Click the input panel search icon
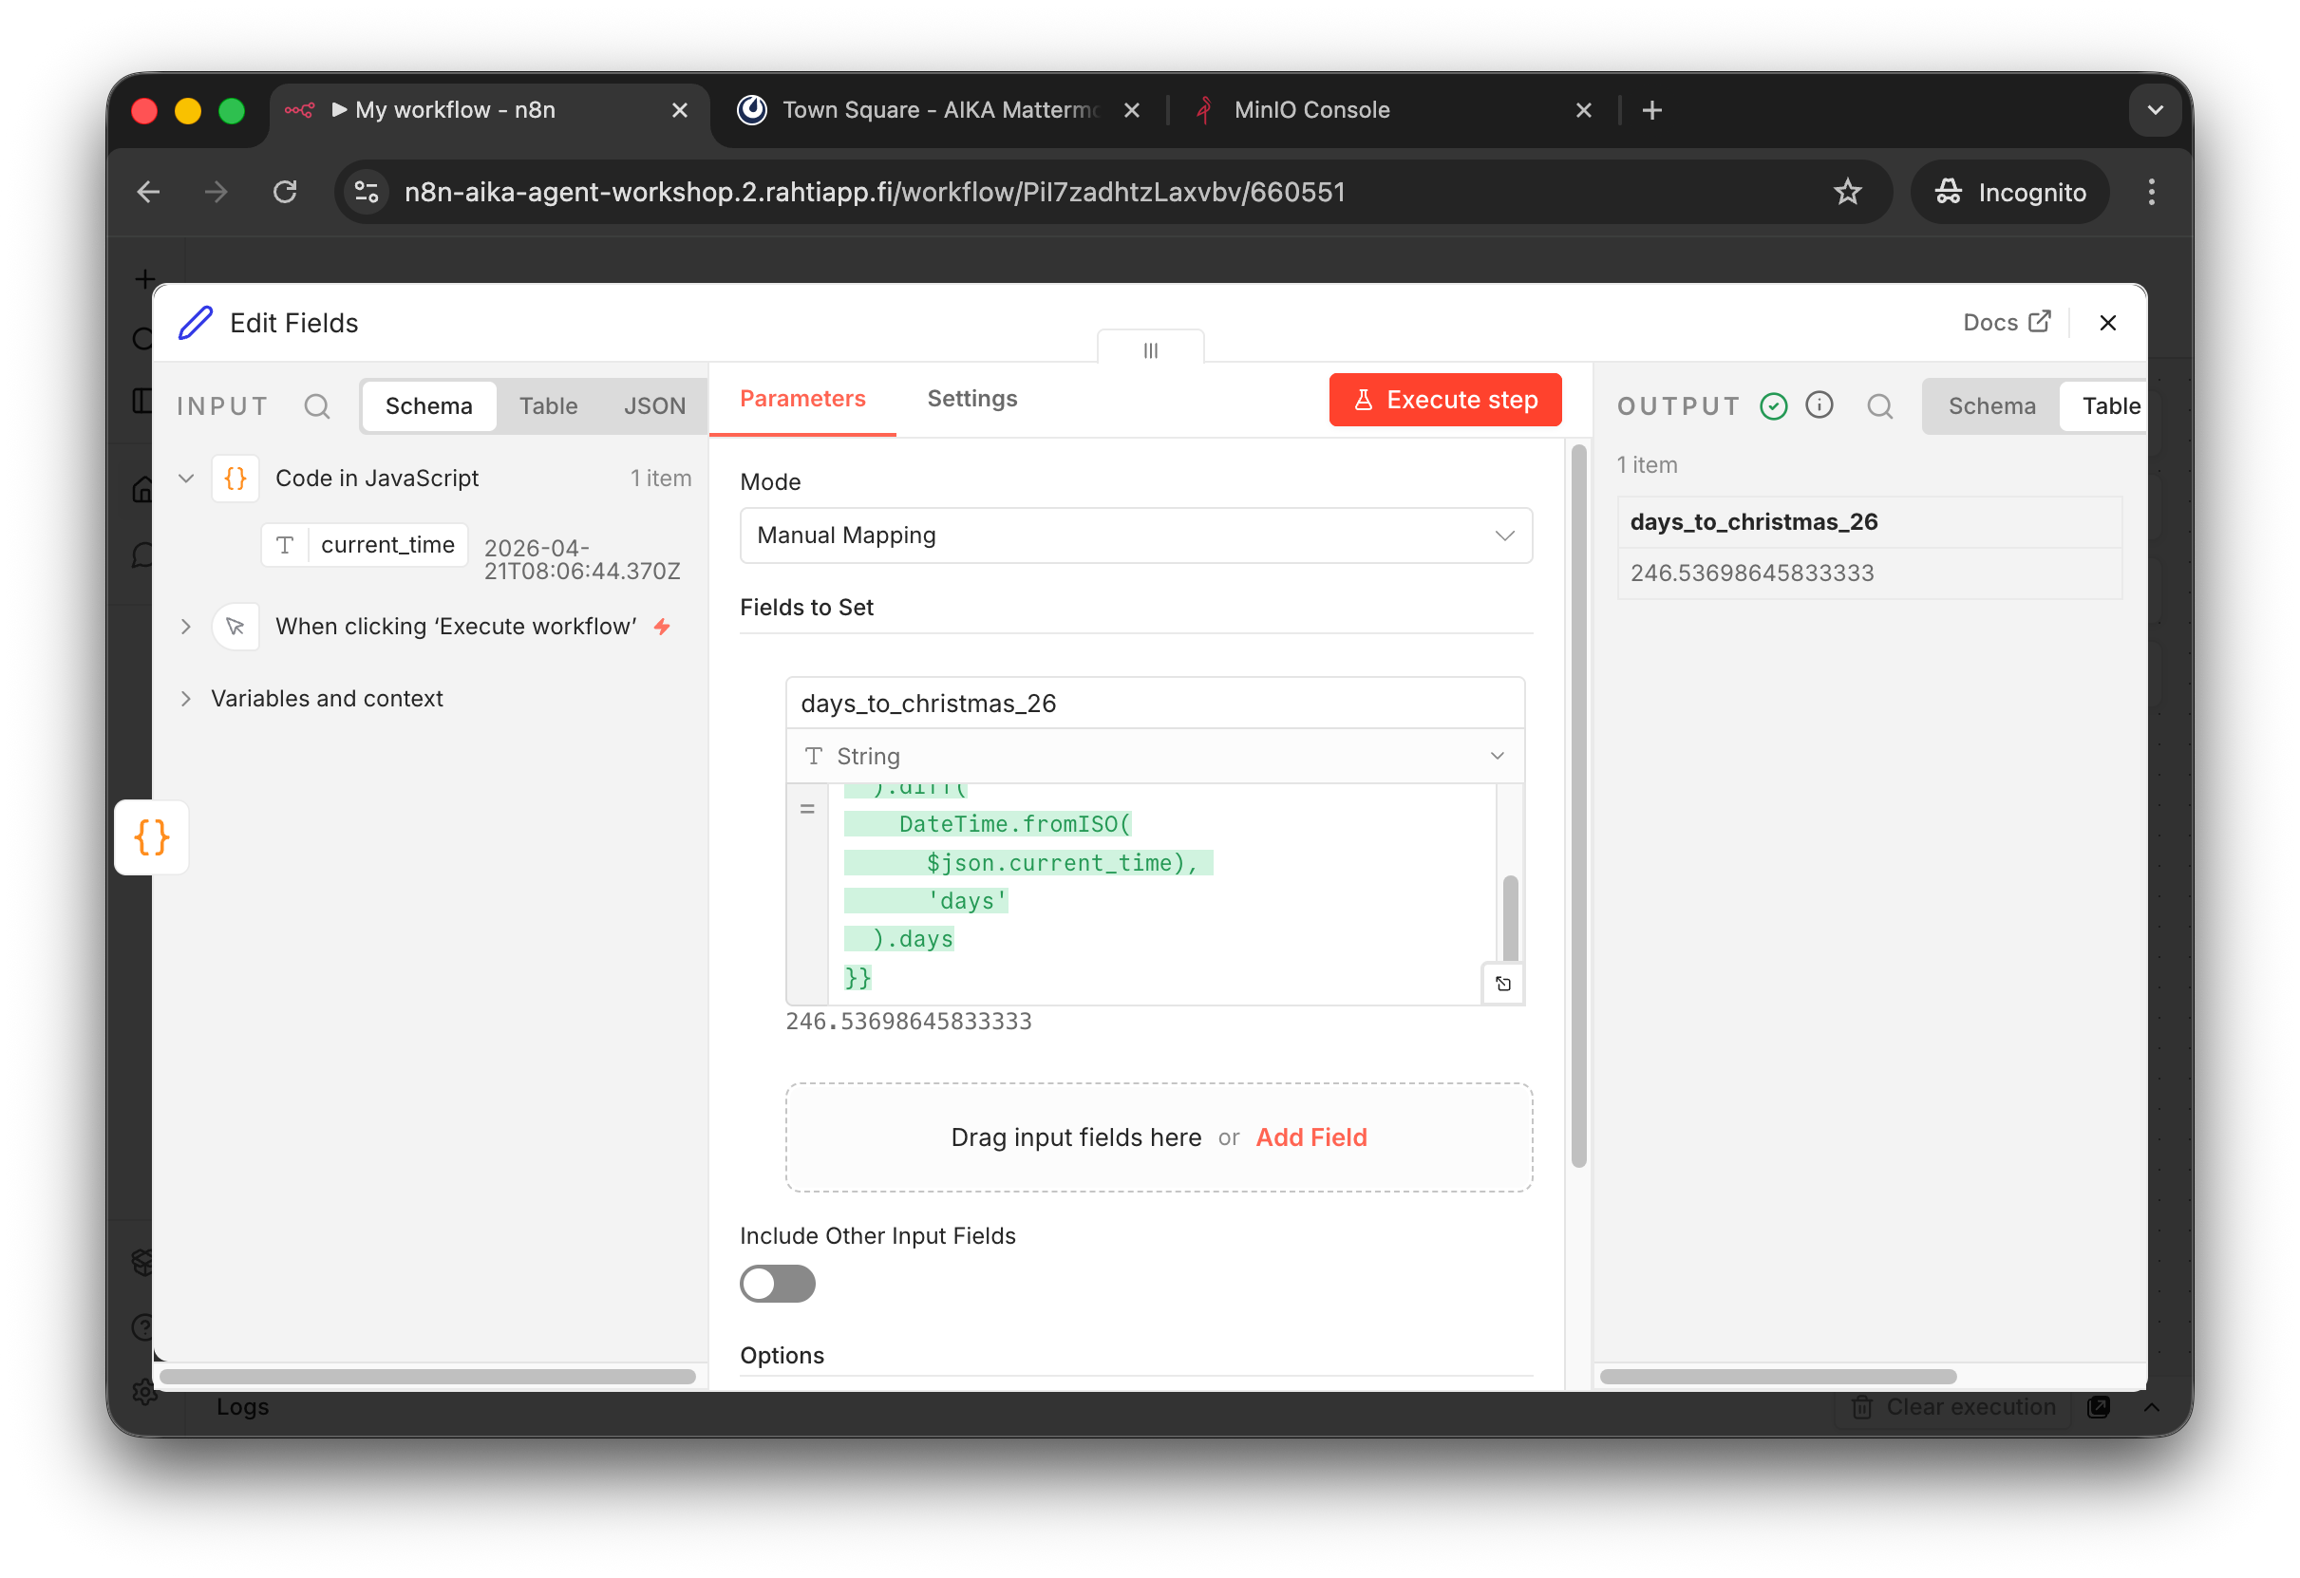This screenshot has height=1578, width=2300. pos(316,406)
